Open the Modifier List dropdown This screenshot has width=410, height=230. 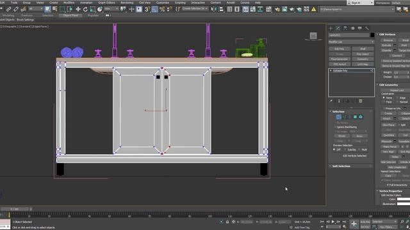pos(351,42)
